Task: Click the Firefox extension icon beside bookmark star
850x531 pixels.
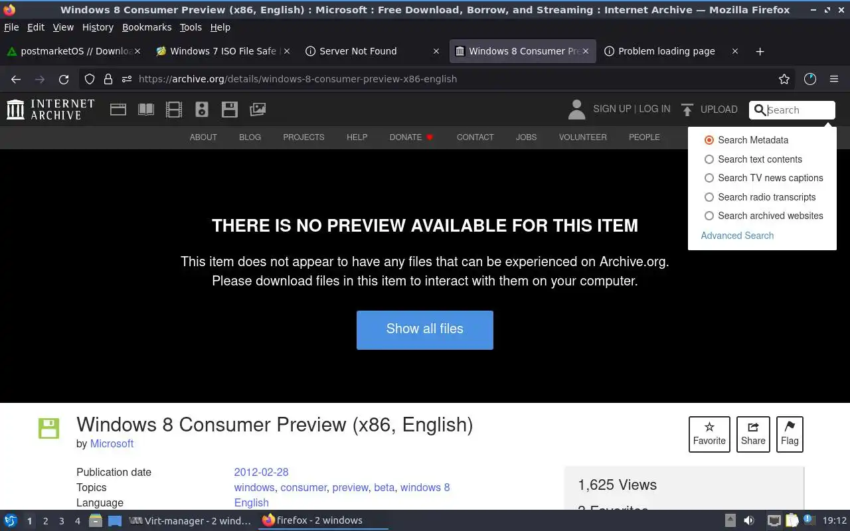Action: click(809, 79)
